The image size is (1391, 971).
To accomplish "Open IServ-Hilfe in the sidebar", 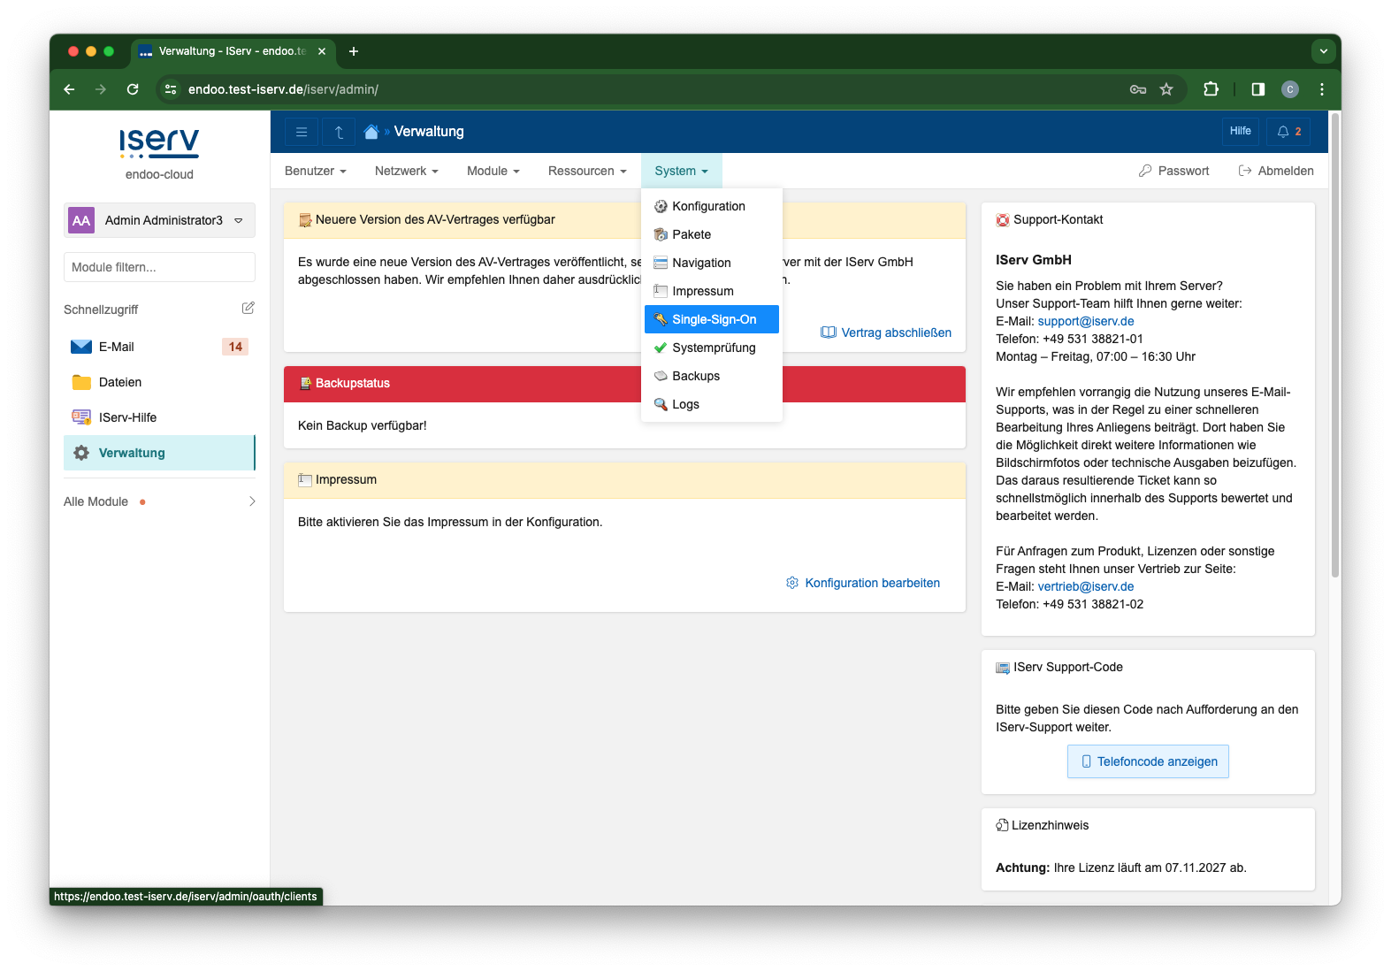I will pyautogui.click(x=159, y=417).
